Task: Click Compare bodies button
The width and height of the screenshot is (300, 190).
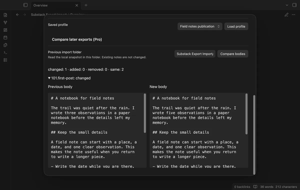Action: pos(233,54)
